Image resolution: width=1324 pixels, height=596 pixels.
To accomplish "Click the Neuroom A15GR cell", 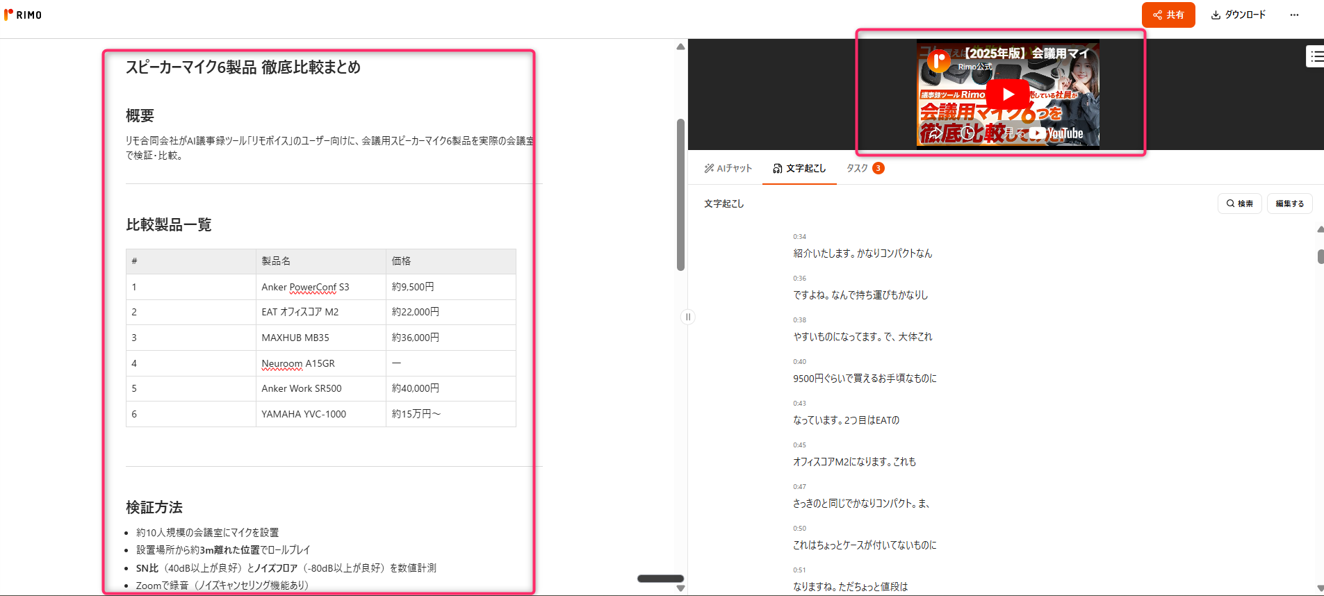I will [320, 363].
